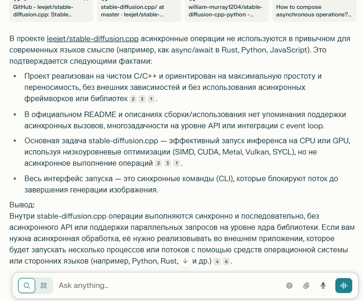
Task: Jump to bottom with the down-arrow button
Action: [x=185, y=261]
